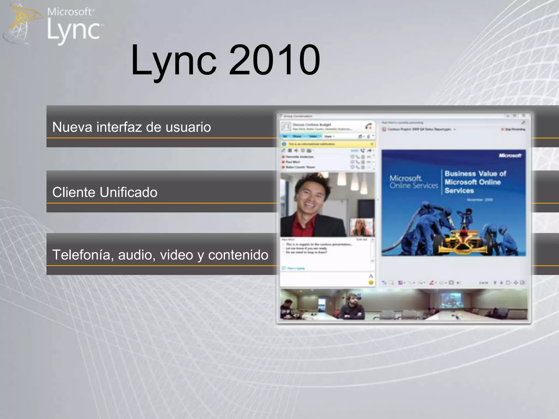This screenshot has width=559, height=419.
Task: Open dropdown next to the presentation file name
Action: [x=455, y=129]
